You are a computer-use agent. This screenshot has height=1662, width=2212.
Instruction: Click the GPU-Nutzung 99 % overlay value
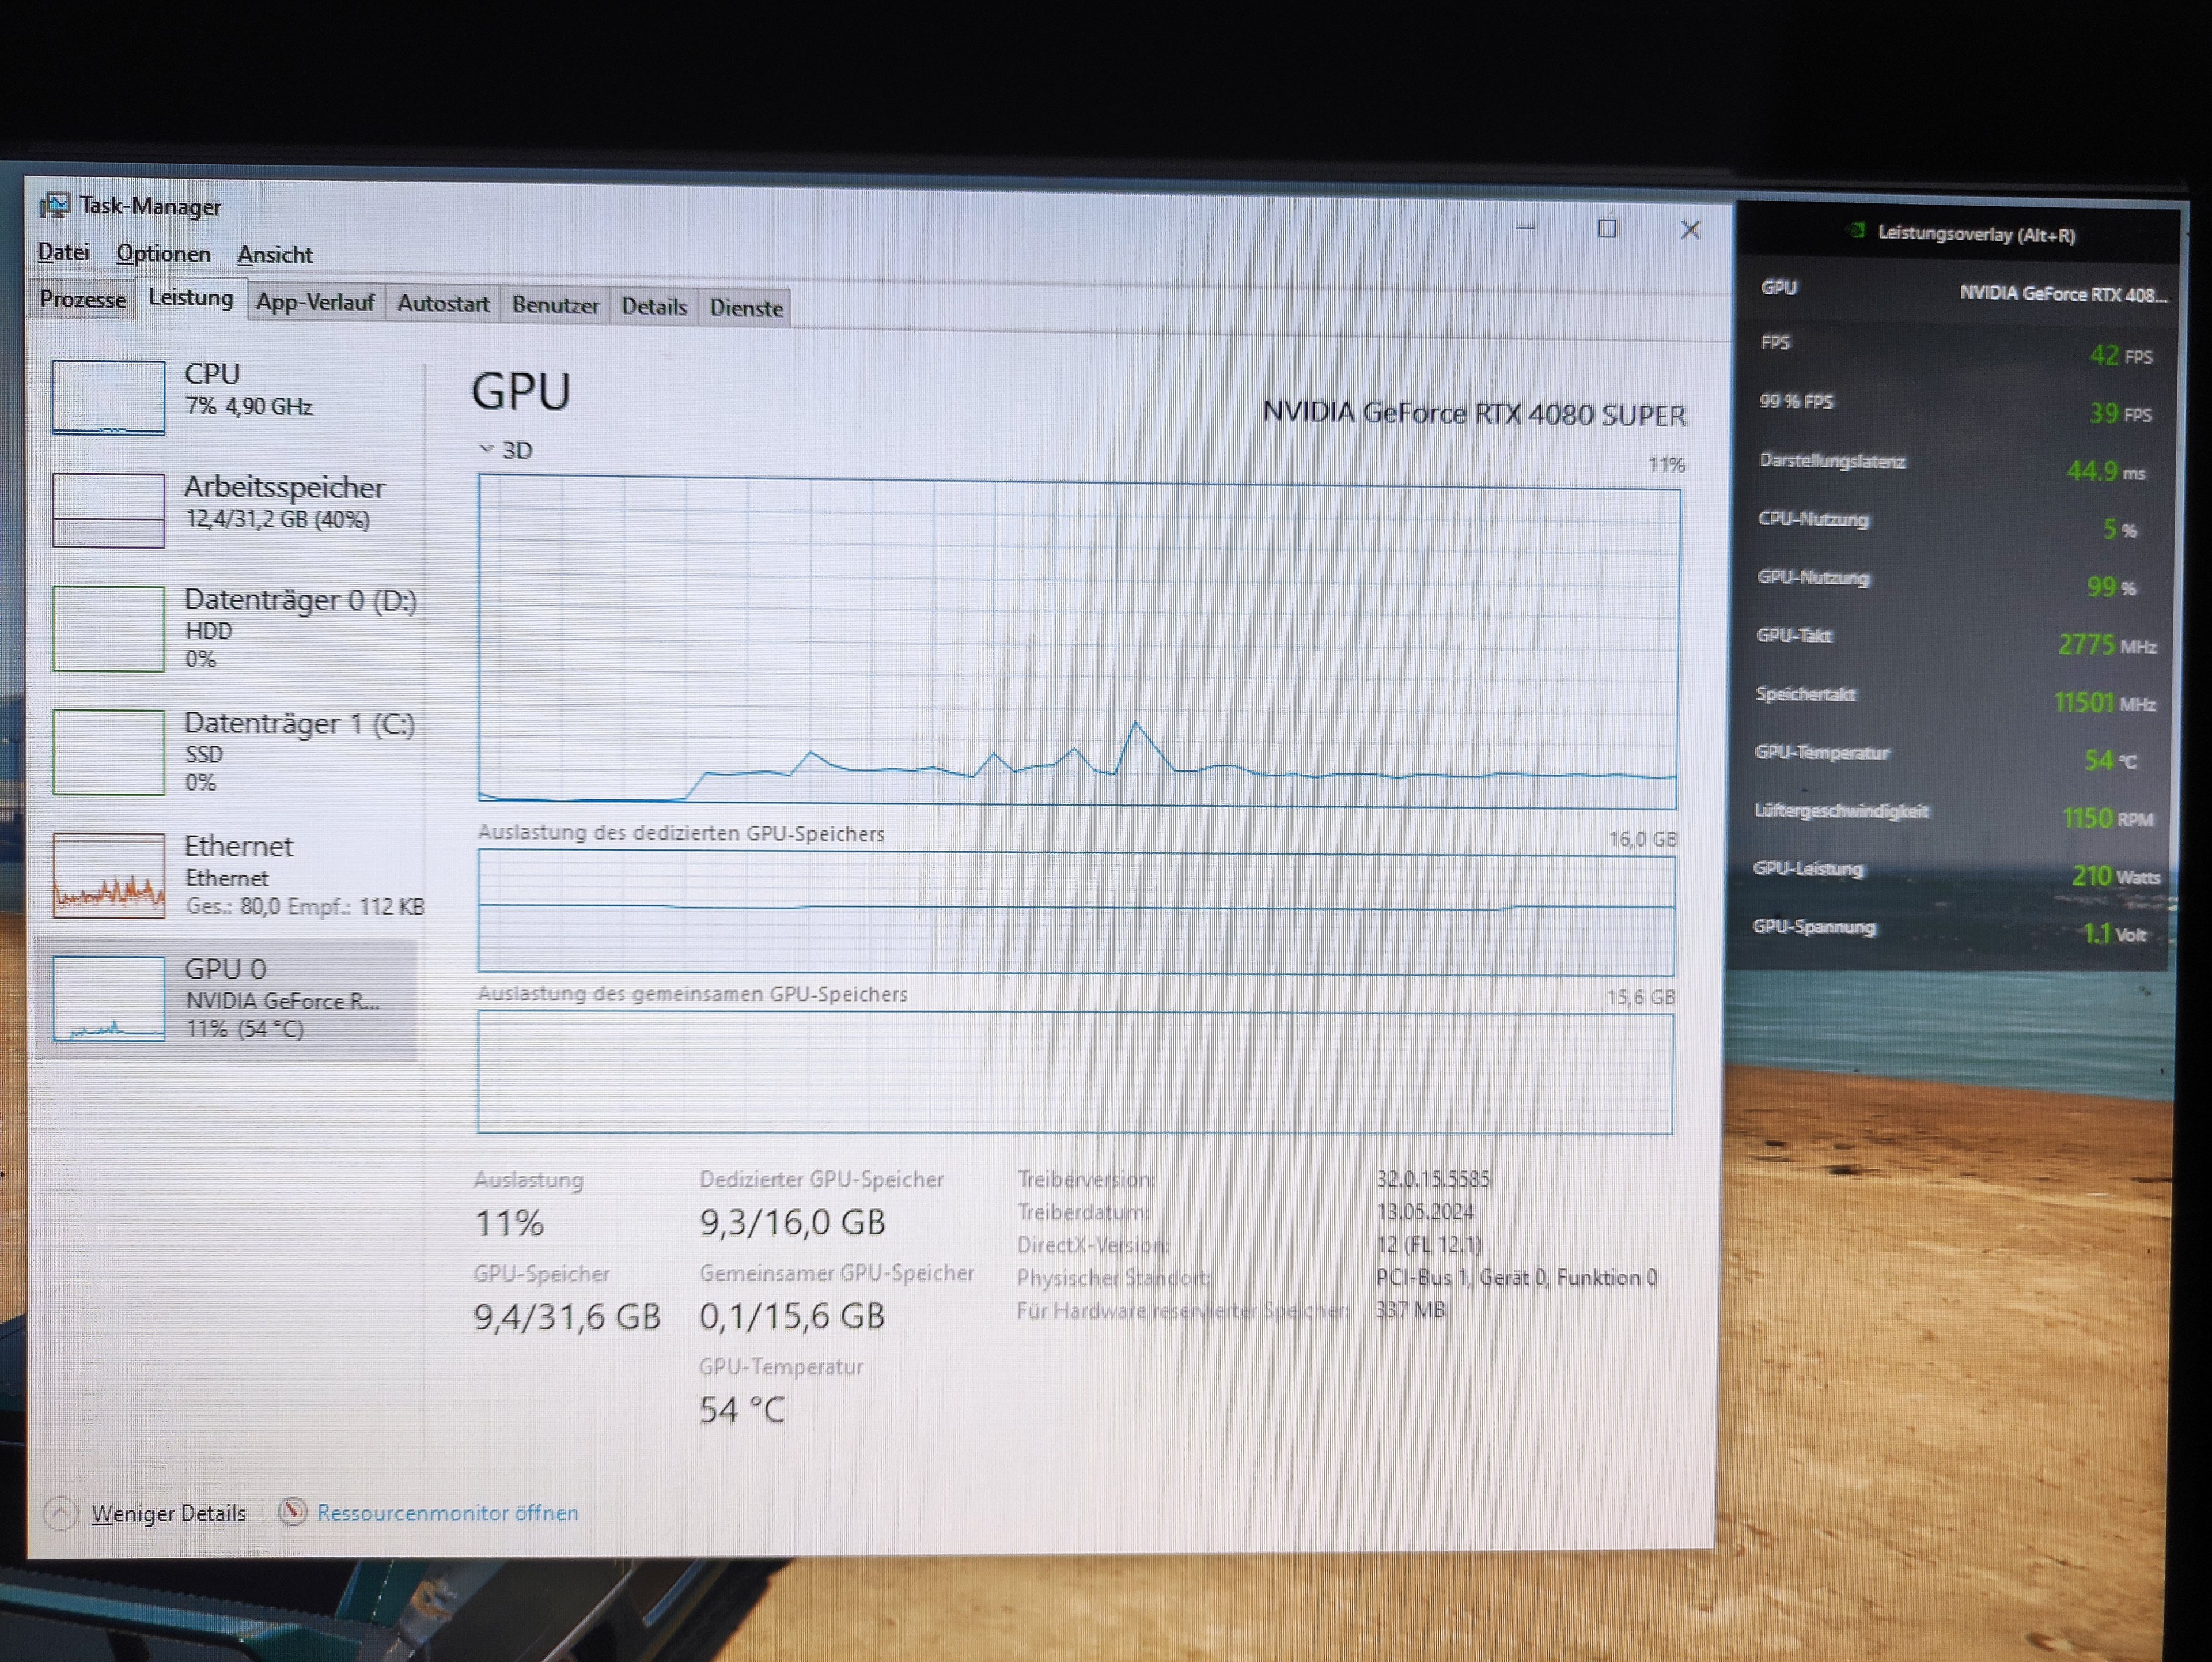(2110, 586)
